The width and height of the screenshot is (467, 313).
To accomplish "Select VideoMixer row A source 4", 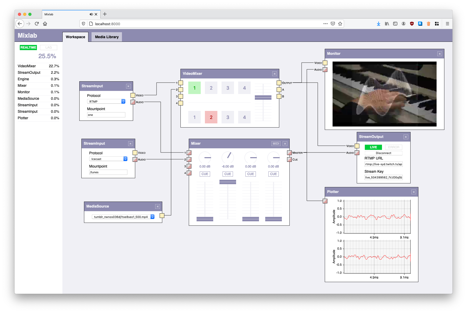I will (244, 88).
